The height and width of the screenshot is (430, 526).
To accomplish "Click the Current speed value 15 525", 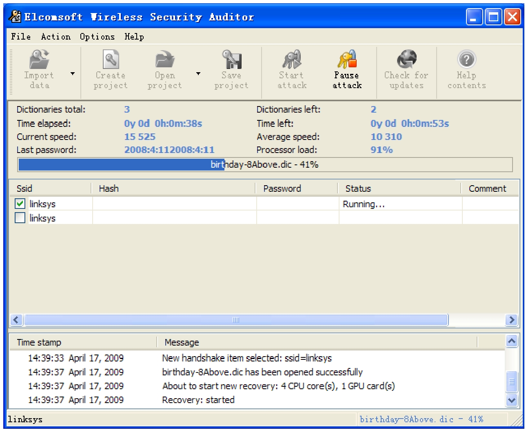I will pos(140,137).
